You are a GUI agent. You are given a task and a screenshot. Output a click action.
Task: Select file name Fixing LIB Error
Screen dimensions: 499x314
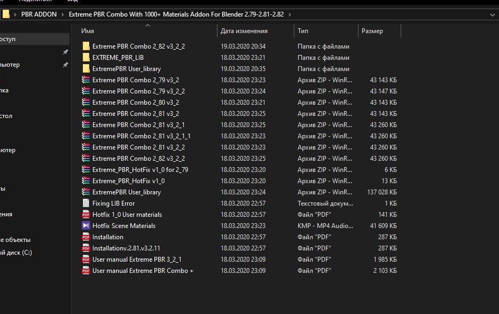113,203
